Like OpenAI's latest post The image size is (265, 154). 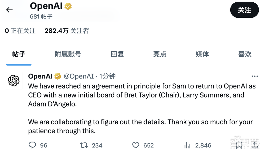135,145
